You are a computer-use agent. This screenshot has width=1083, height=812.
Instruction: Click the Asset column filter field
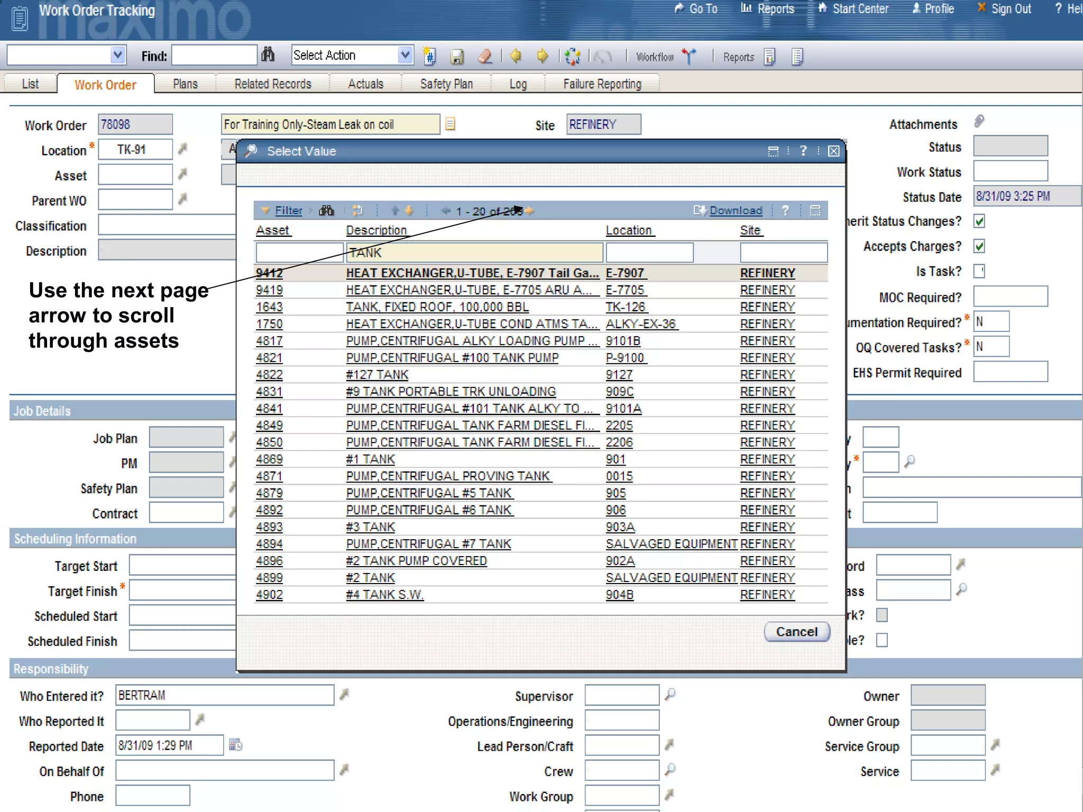(x=299, y=253)
